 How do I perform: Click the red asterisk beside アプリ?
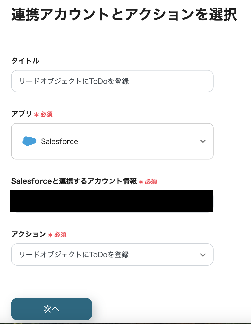pos(36,115)
